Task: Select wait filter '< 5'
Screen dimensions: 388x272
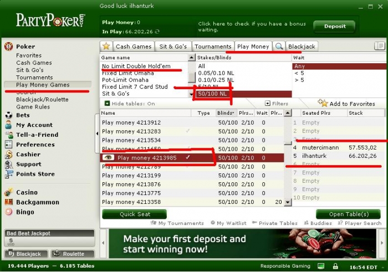Action: [299, 73]
